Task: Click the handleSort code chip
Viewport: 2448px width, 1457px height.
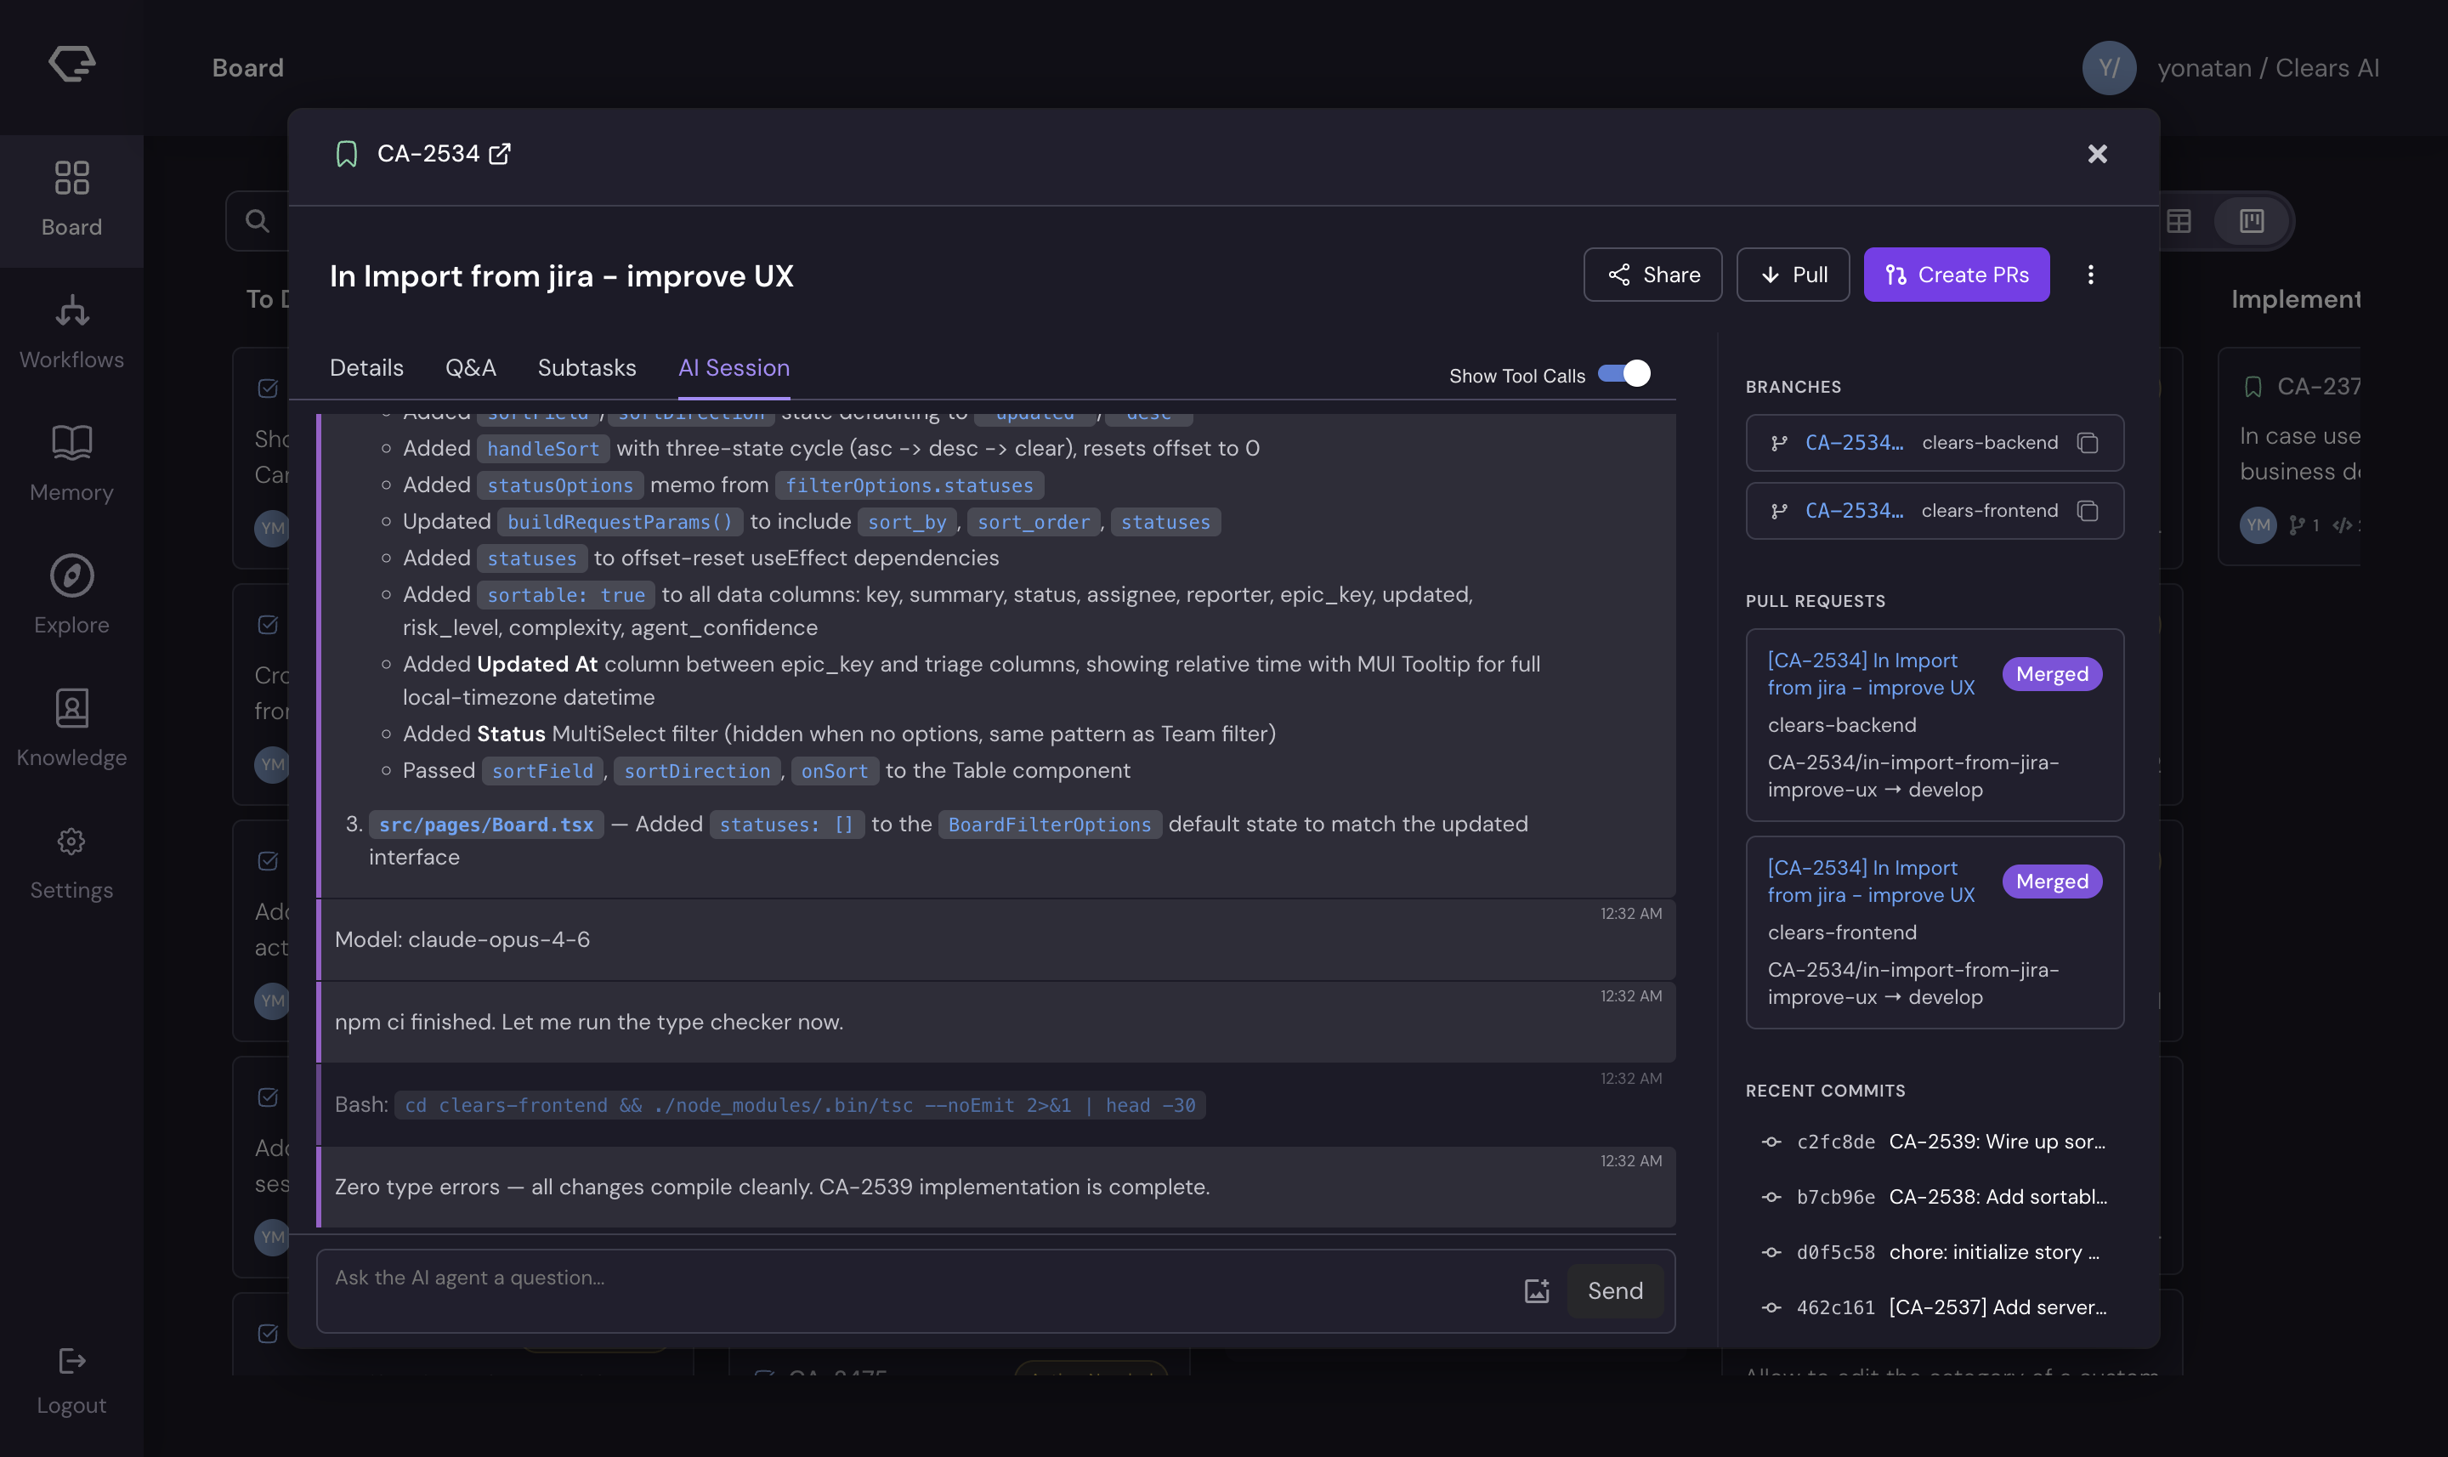Action: point(543,449)
